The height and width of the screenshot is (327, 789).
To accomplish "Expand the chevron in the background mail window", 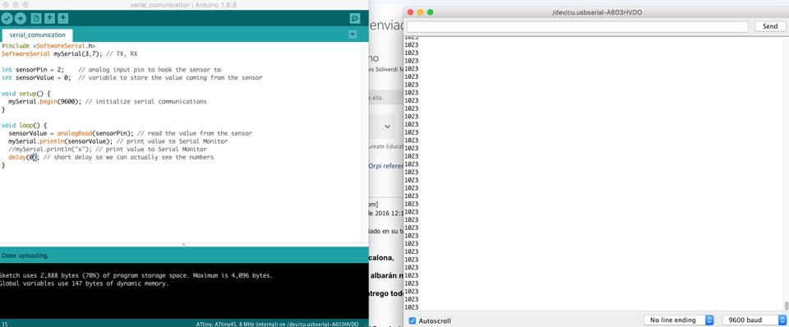I will pyautogui.click(x=387, y=127).
